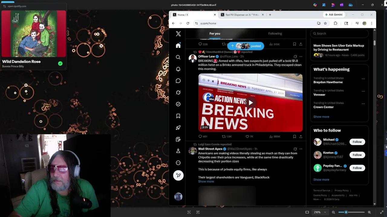The width and height of the screenshot is (387, 217).
Task: Follow Michael in Who to follow
Action: coord(357,142)
